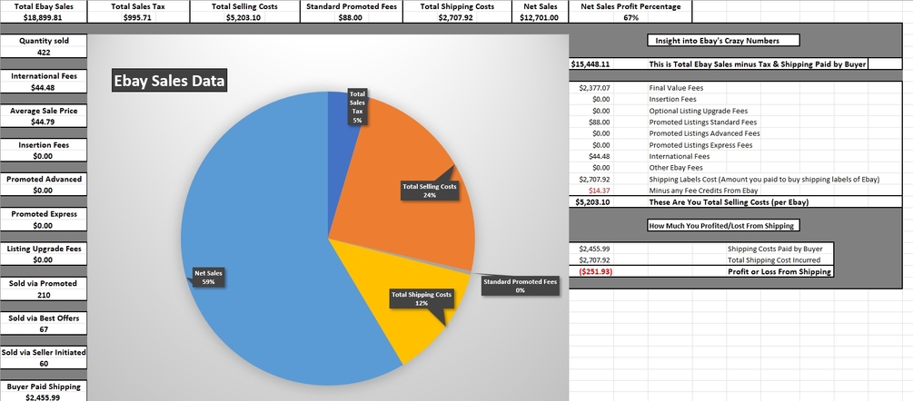Select the International Fees value in left column
This screenshot has height=401, width=913.
click(x=44, y=88)
